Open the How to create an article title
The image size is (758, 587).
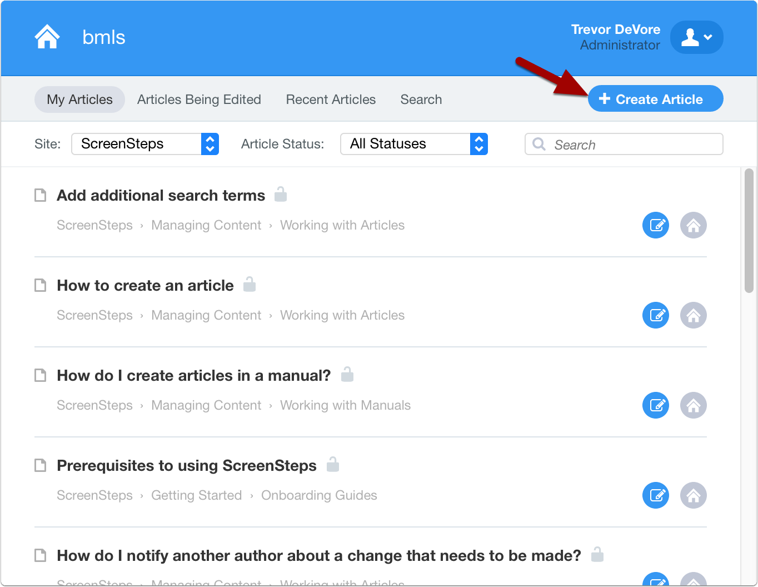pos(145,286)
